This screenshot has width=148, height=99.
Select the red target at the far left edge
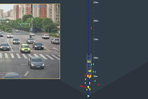coord(81,86)
